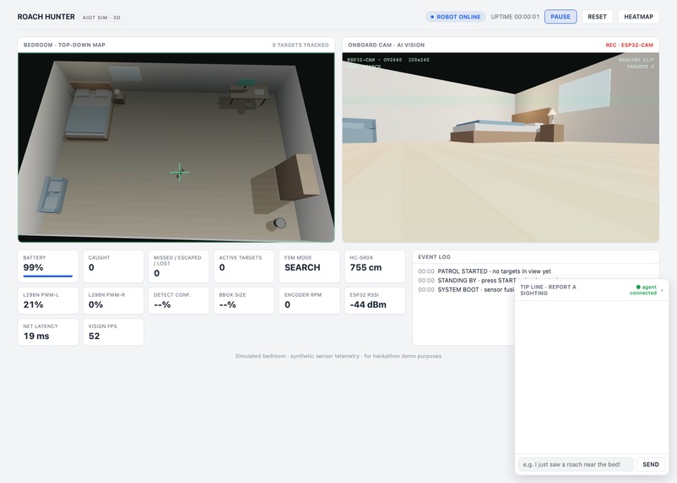Click the SYSTEM BOOT log entry
Image resolution: width=677 pixels, height=483 pixels.
(x=466, y=290)
